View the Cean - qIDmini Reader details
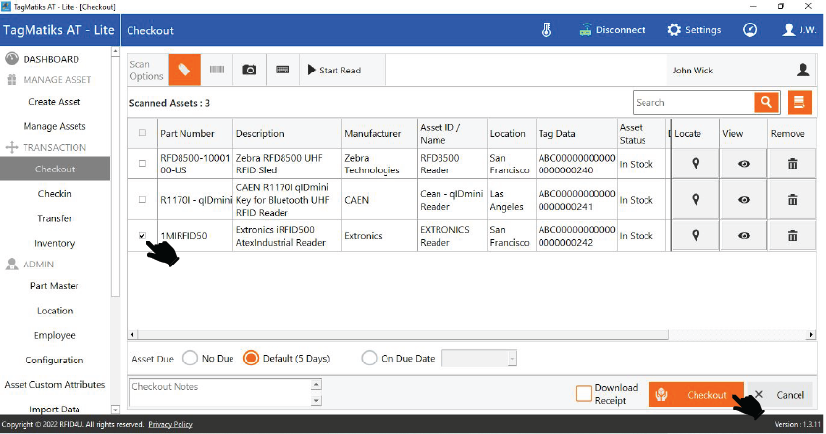This screenshot has height=434, width=826. [744, 200]
